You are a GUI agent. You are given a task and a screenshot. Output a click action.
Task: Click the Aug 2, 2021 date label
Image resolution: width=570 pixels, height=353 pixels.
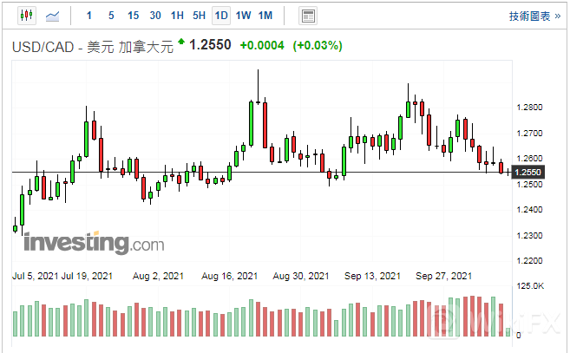pyautogui.click(x=158, y=277)
